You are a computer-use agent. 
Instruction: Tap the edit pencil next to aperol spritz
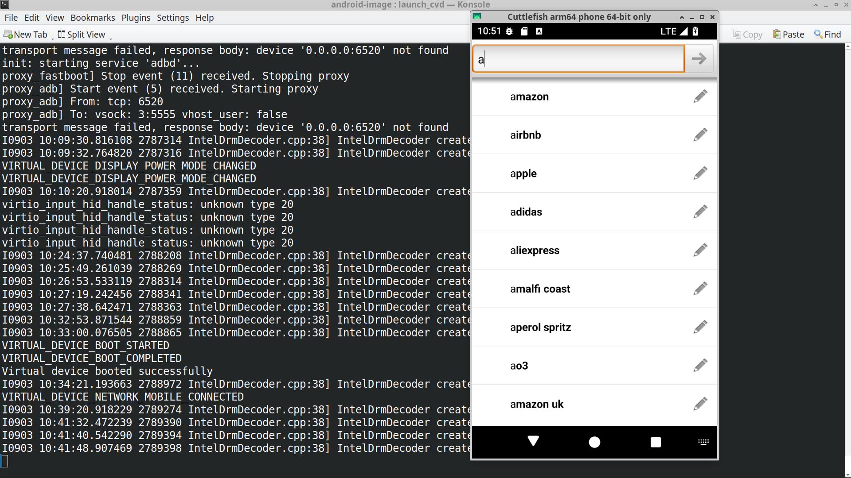click(x=700, y=328)
